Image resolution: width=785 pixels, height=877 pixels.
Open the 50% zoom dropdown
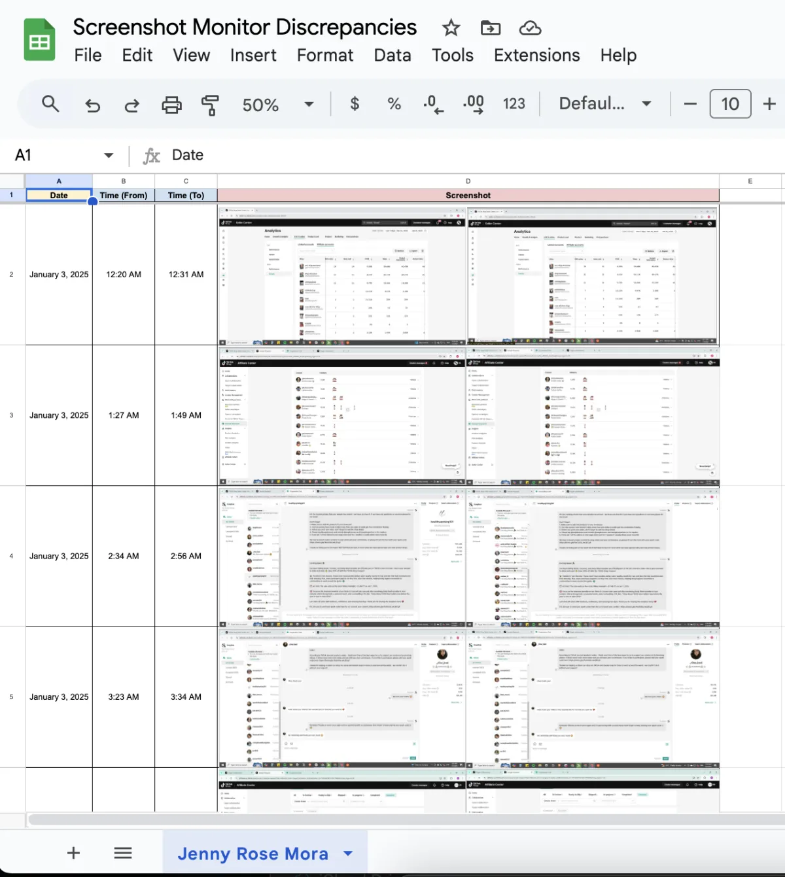coord(277,105)
